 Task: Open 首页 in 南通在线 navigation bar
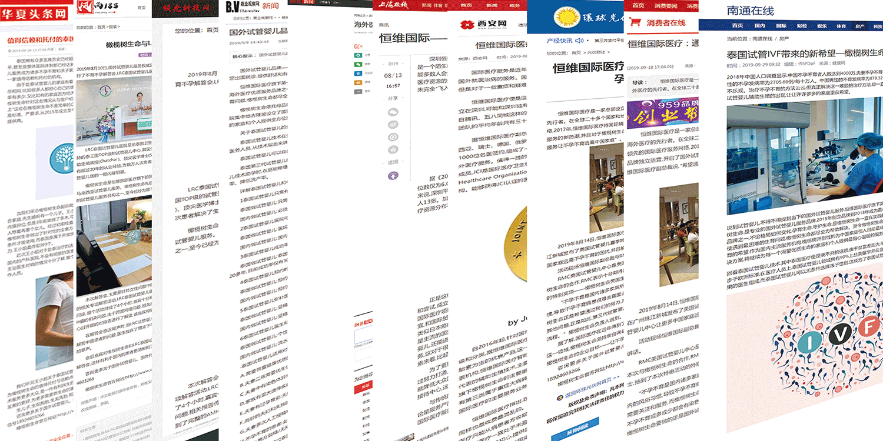(738, 26)
